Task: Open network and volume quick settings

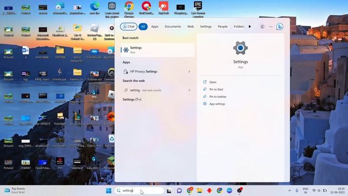Action: [319, 191]
